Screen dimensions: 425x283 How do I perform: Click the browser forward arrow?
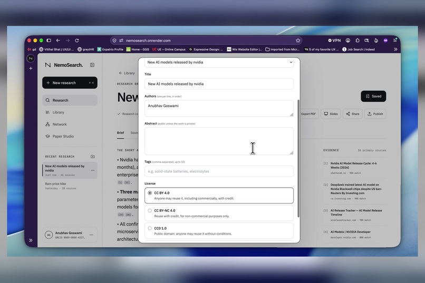(67, 41)
